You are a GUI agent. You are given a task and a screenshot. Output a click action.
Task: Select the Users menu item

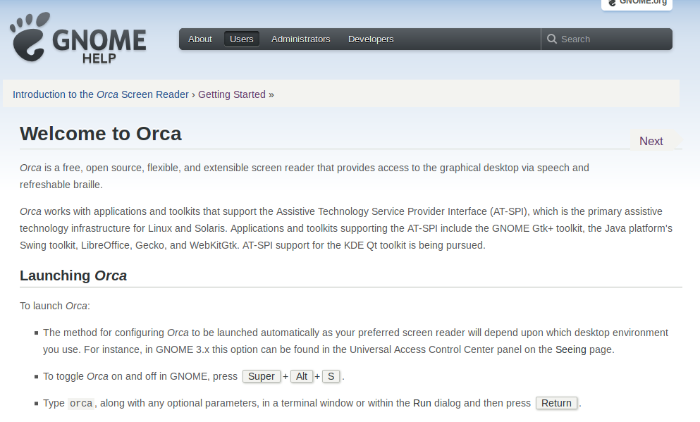pyautogui.click(x=242, y=39)
